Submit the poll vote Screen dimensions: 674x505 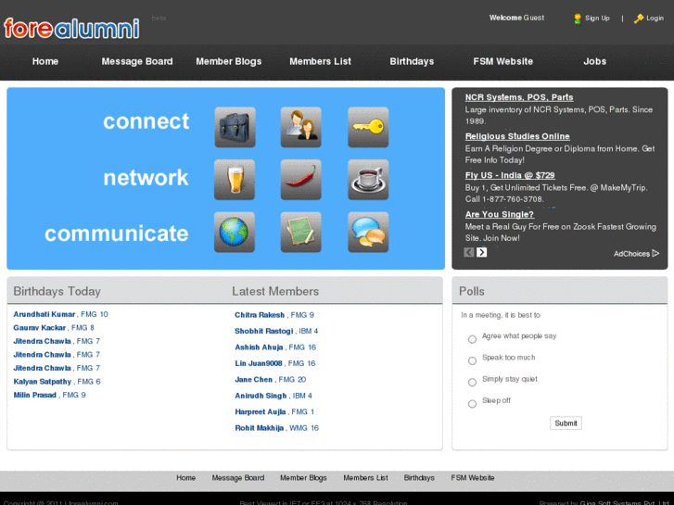(x=566, y=423)
